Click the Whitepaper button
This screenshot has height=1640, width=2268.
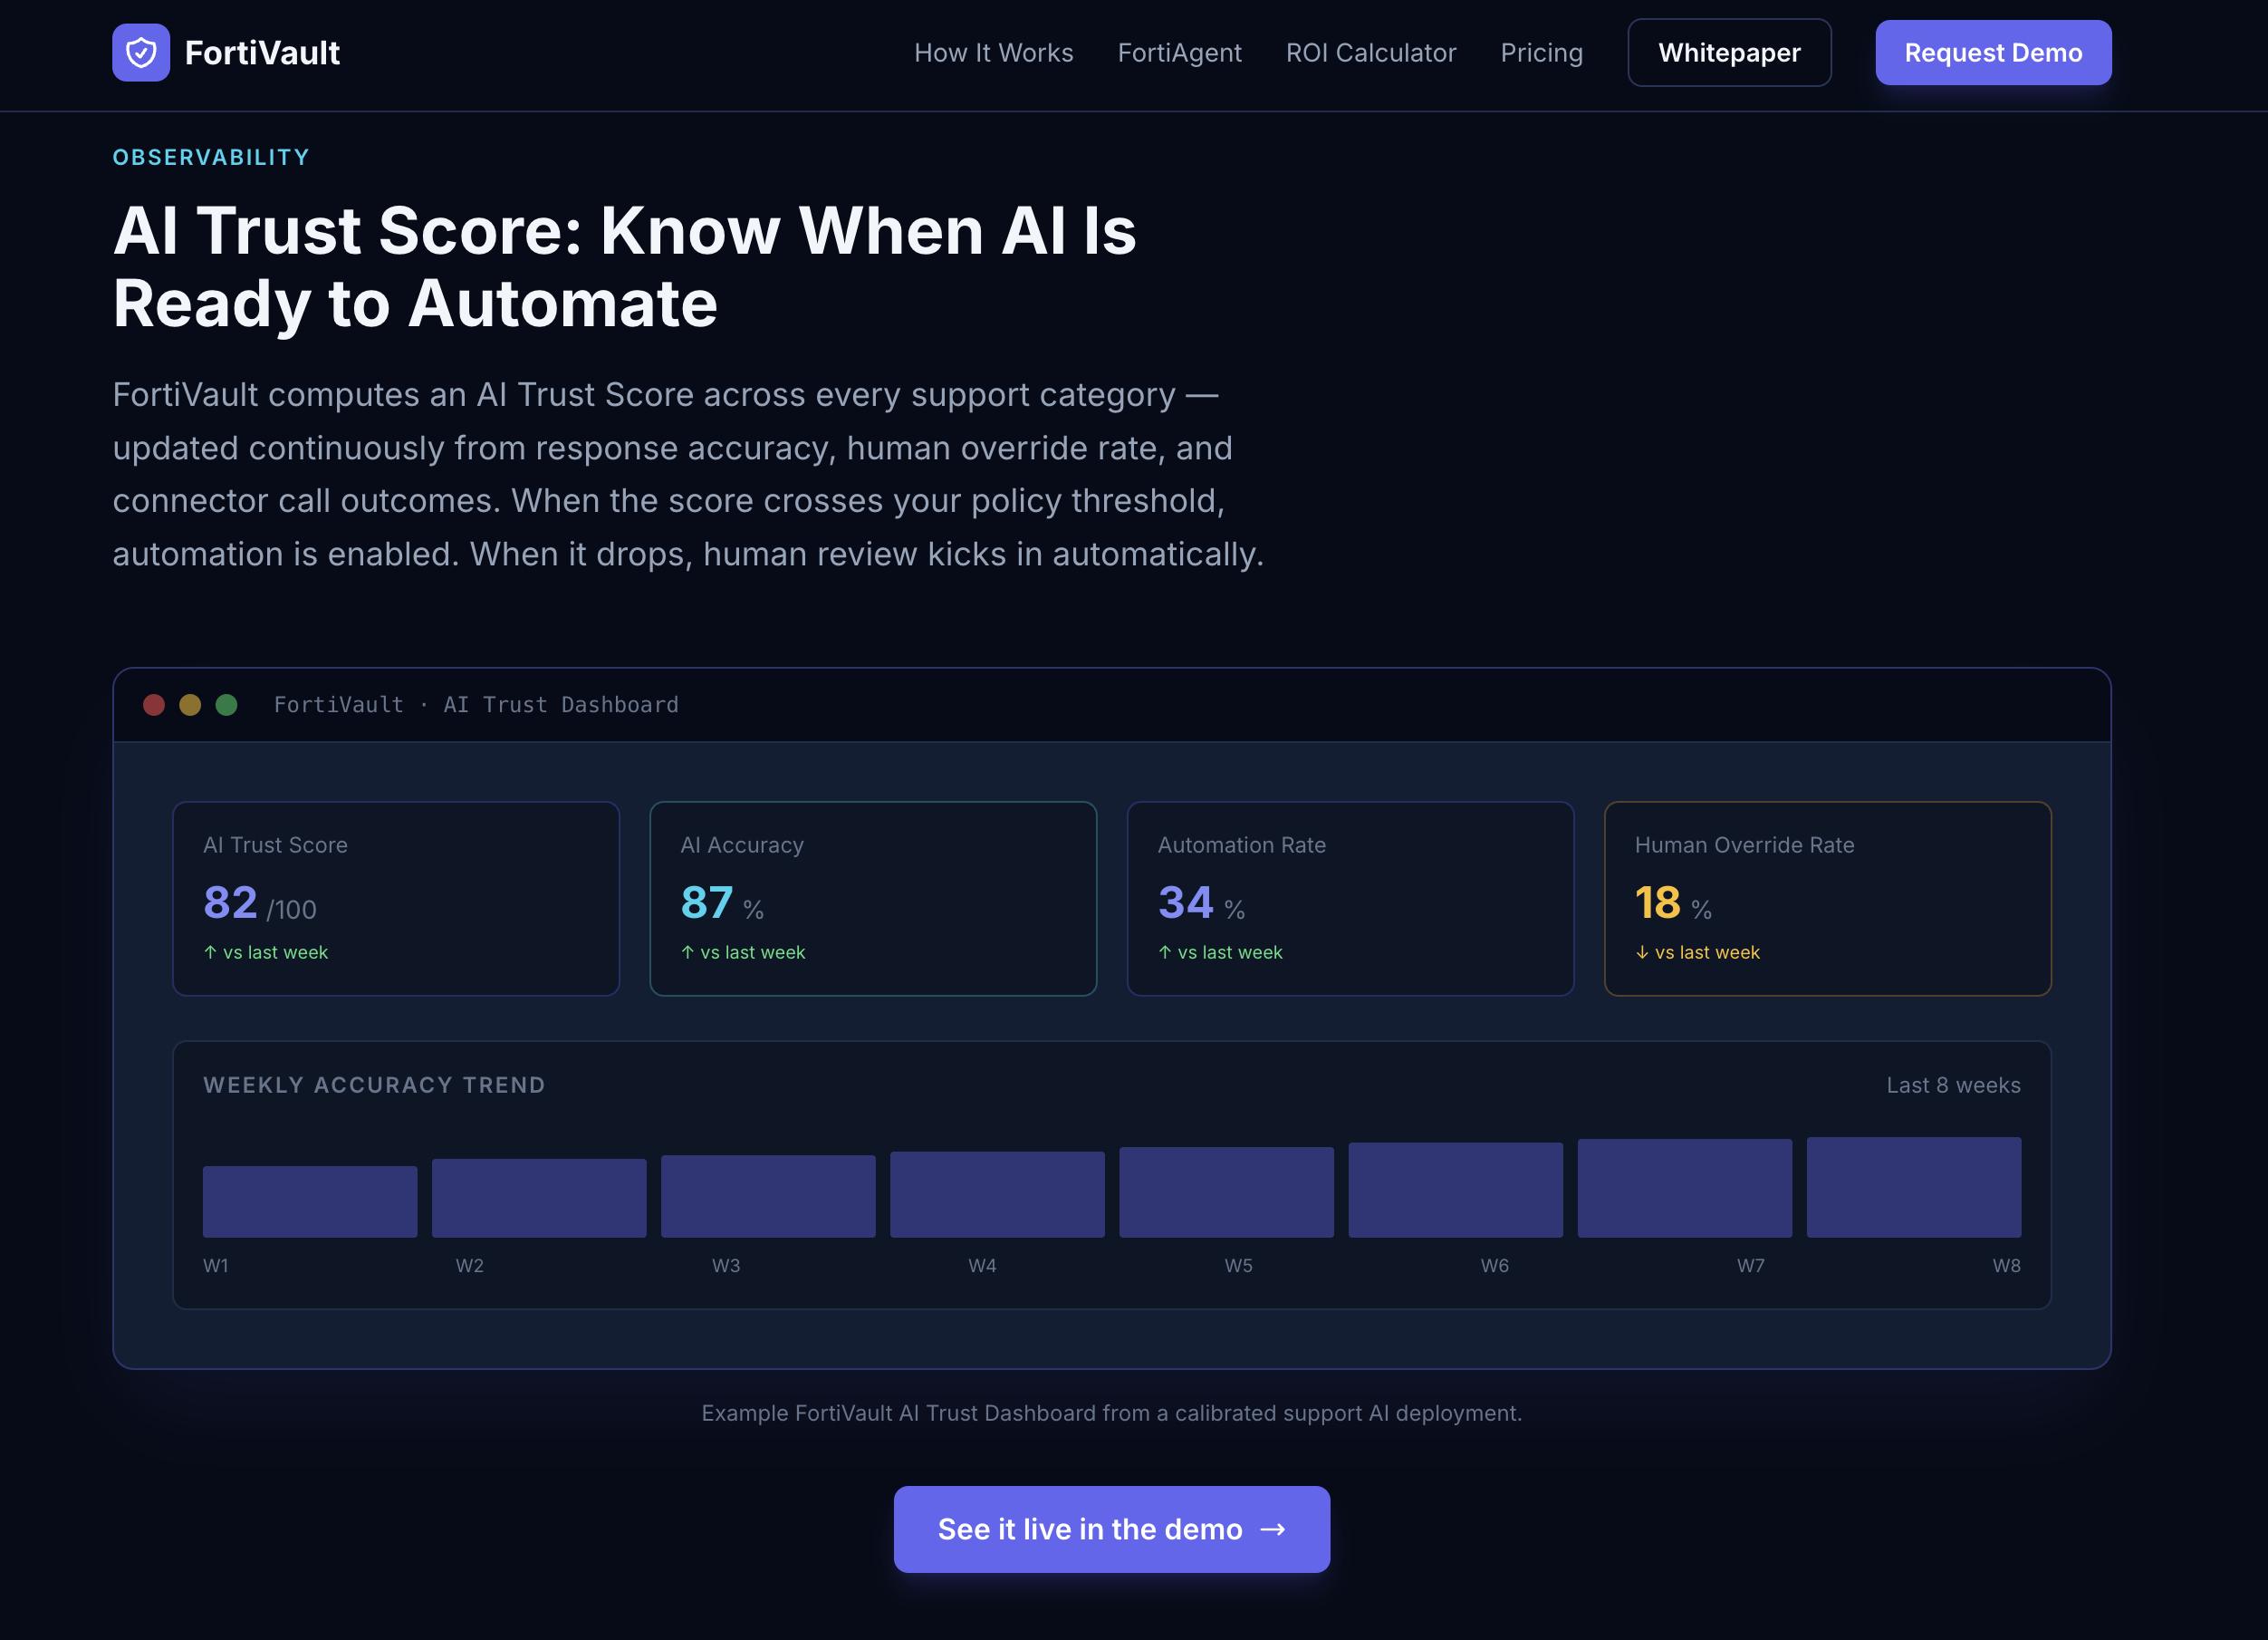[1728, 53]
